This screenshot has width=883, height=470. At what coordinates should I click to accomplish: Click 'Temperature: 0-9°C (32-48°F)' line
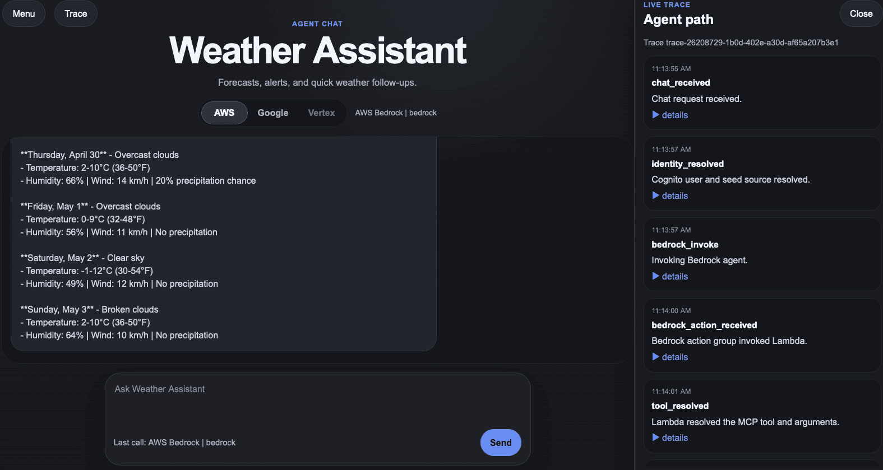coord(82,219)
